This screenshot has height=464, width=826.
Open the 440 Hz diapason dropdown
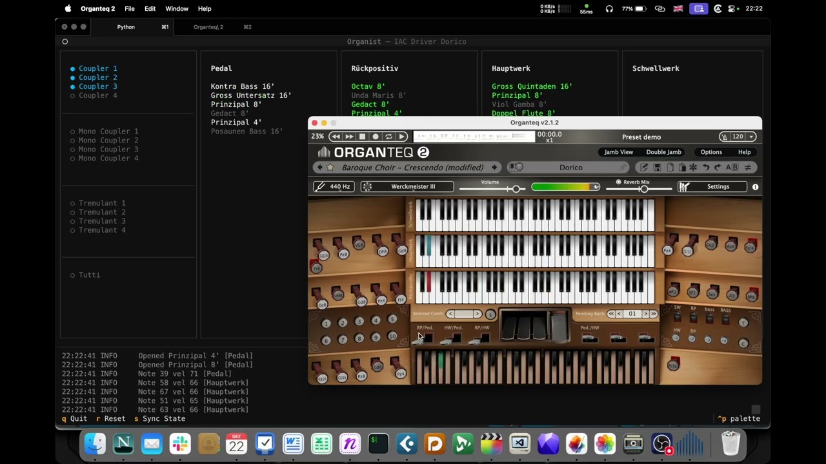tap(333, 187)
